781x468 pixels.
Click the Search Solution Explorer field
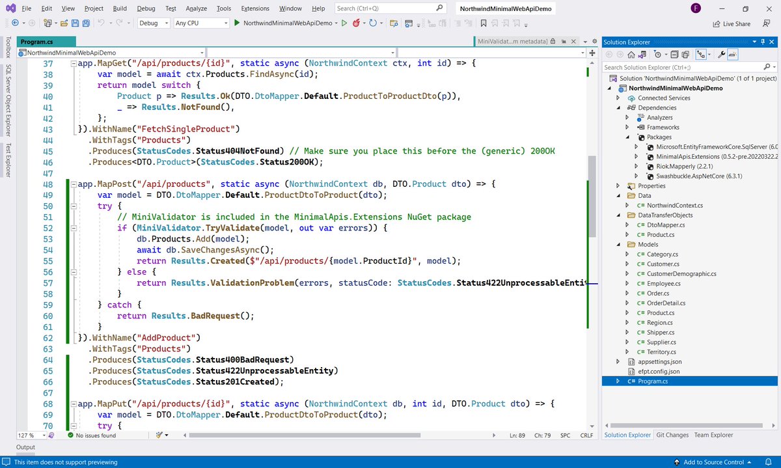[690, 67]
